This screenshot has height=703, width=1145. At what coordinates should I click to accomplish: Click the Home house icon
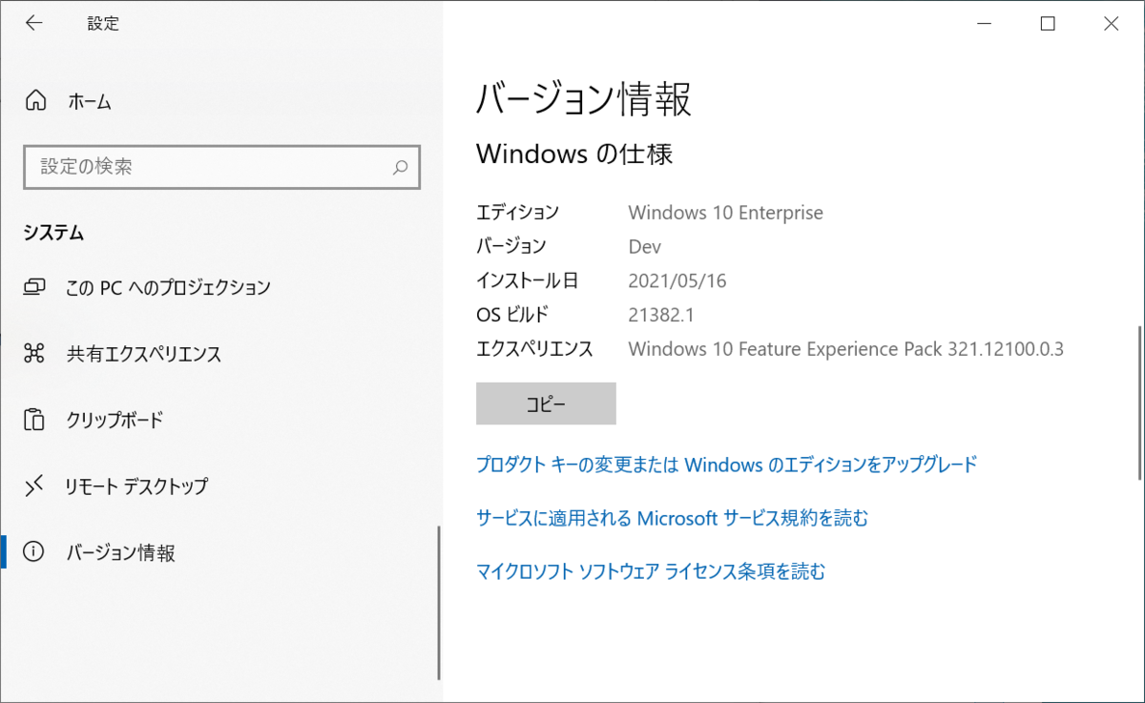(35, 101)
